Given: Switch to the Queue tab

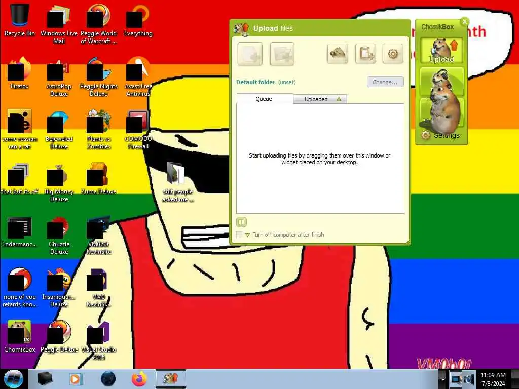Looking at the screenshot, I should [265, 99].
